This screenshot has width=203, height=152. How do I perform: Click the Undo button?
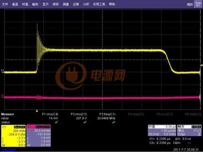click(198, 4)
